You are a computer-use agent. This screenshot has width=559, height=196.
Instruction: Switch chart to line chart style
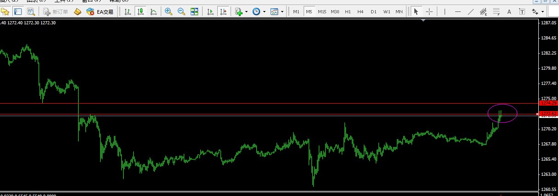(x=153, y=11)
